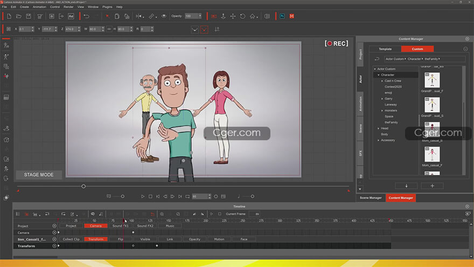The width and height of the screenshot is (474, 267).
Task: Select the SFX vertical side tab
Action: click(x=360, y=153)
